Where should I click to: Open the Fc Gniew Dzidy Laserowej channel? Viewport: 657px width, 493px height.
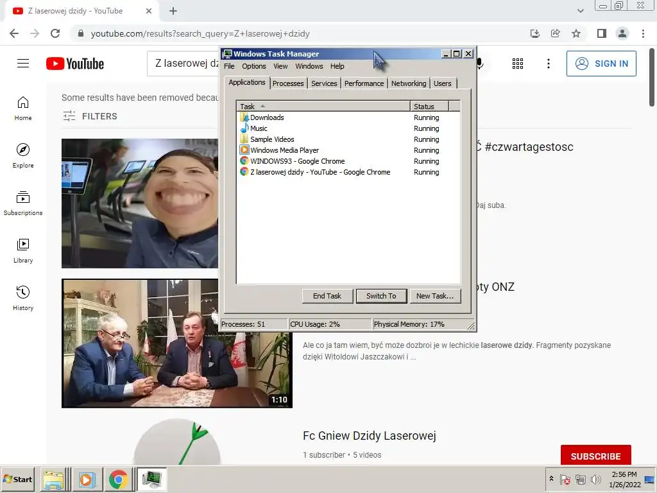point(369,436)
